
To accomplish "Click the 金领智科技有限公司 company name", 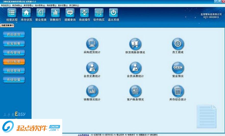I will click(211, 14).
